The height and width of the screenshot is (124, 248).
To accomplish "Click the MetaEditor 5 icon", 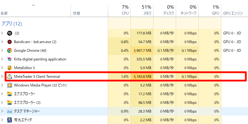I will [x=10, y=68].
